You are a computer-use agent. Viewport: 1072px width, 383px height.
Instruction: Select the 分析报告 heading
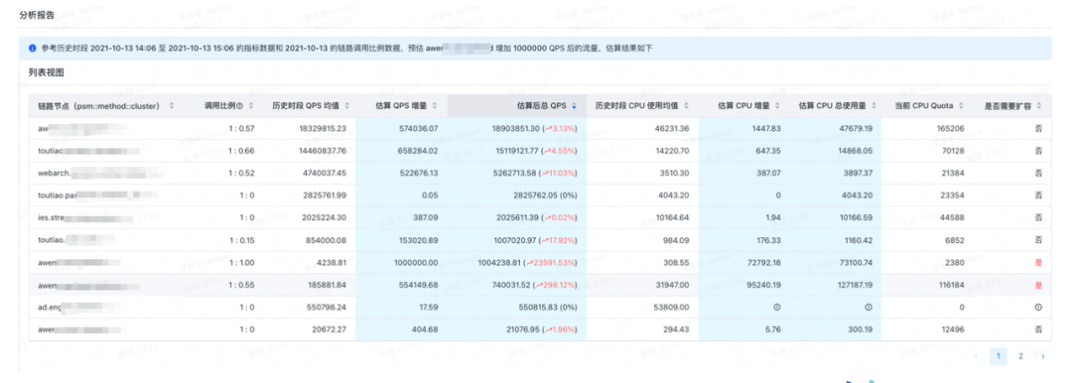pos(37,14)
